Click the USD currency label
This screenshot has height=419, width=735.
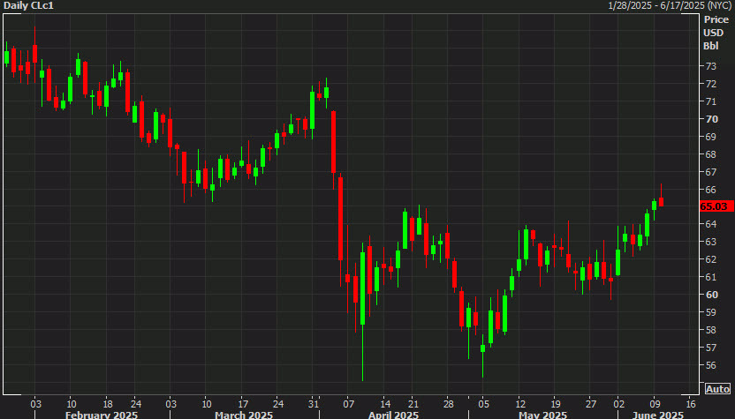pos(714,33)
